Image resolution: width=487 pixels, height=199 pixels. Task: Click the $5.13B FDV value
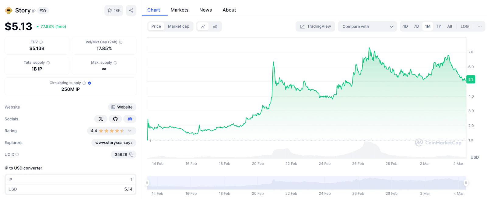pyautogui.click(x=37, y=49)
